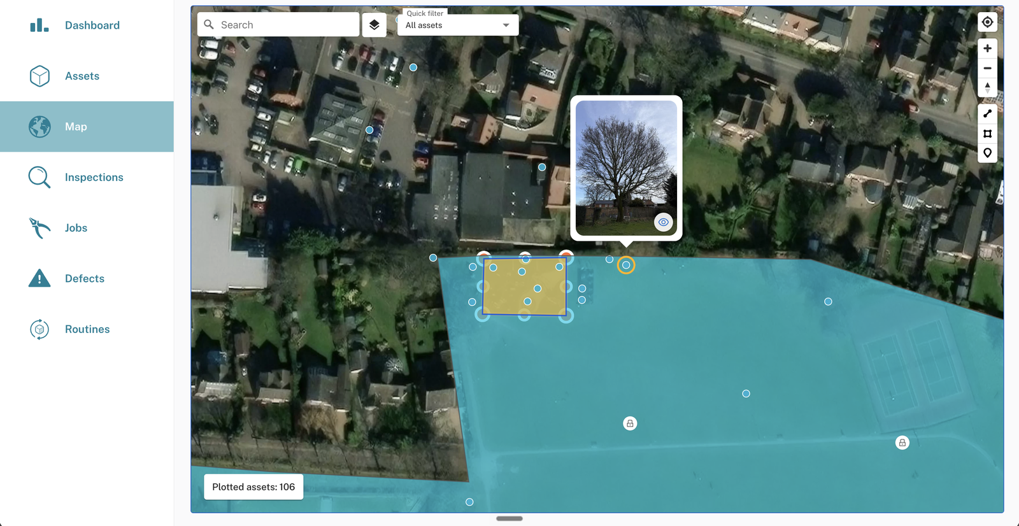Select the polygon area drawing tool
The image size is (1019, 526).
pyautogui.click(x=987, y=134)
